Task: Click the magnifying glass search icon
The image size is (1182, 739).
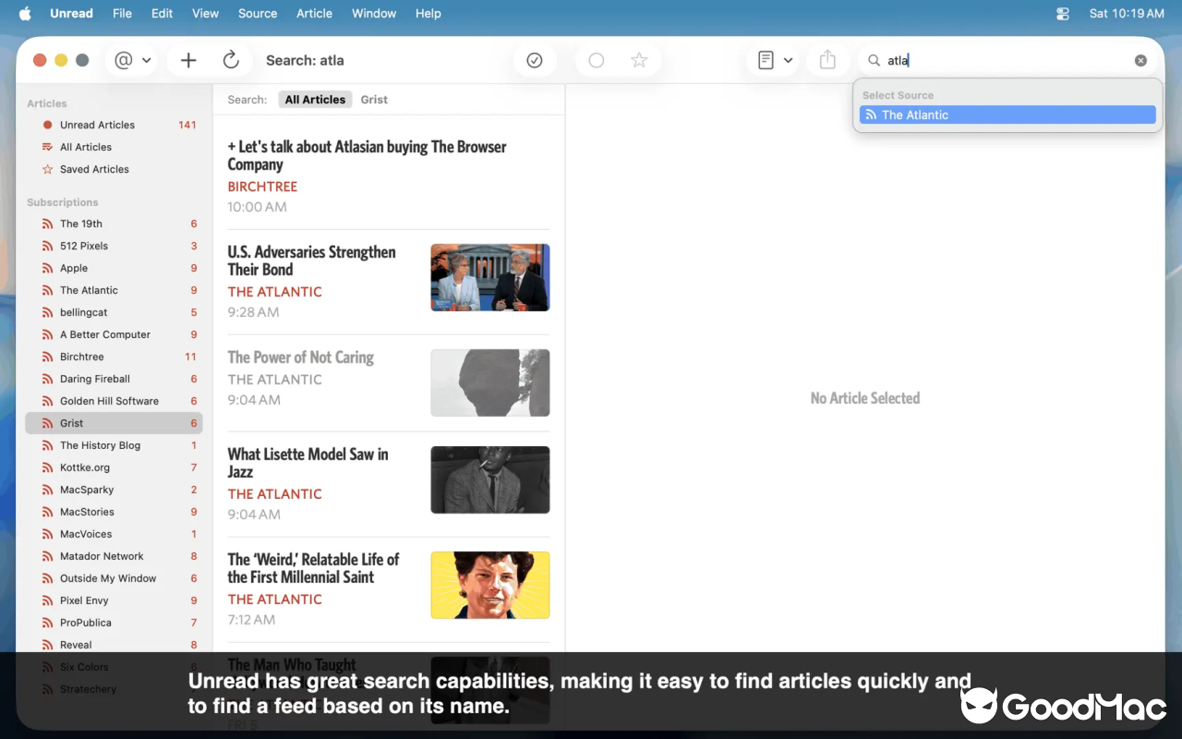Action: tap(874, 60)
